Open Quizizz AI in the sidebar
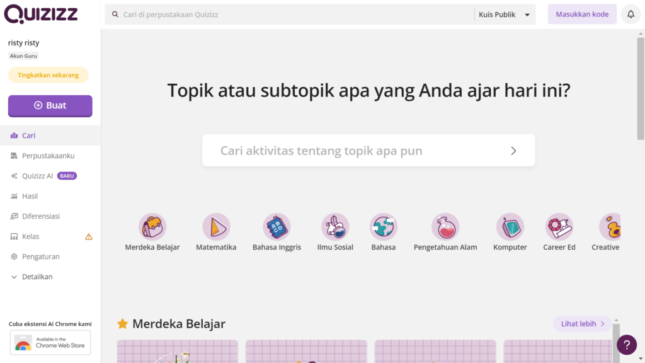This screenshot has width=645, height=363. [50, 176]
